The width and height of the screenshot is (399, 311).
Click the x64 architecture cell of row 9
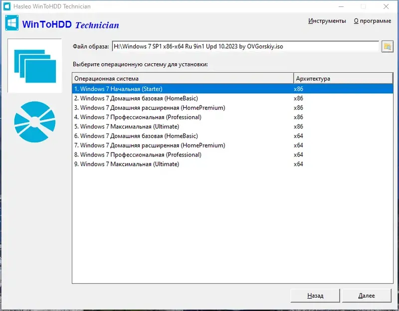pos(298,164)
